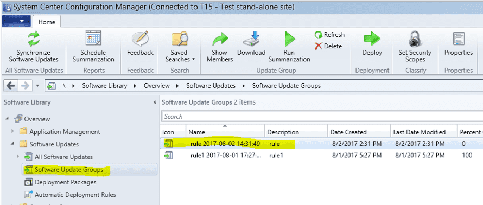This screenshot has width=483, height=205.
Task: Click Synchronize Software Updates icon
Action: pyautogui.click(x=33, y=39)
